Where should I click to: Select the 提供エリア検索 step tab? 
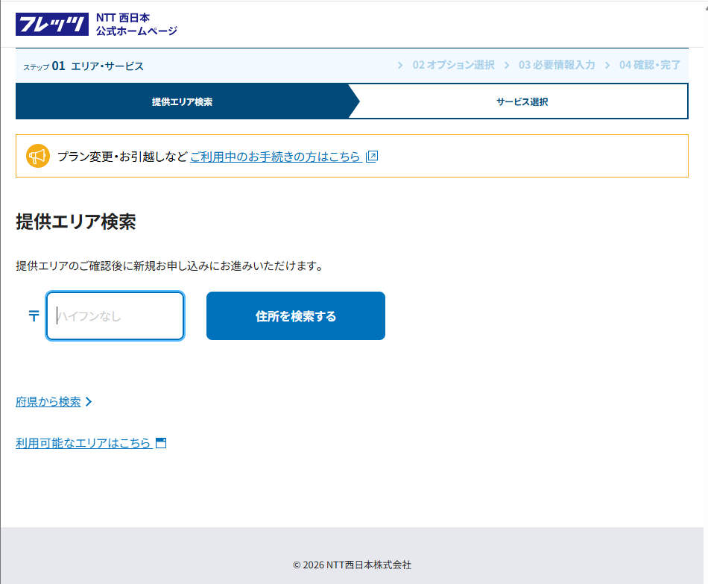[182, 101]
